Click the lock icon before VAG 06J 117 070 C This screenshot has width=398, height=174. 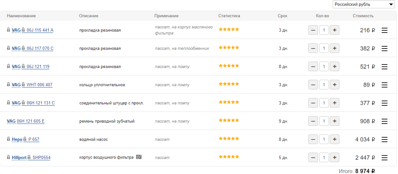(x=9, y=48)
